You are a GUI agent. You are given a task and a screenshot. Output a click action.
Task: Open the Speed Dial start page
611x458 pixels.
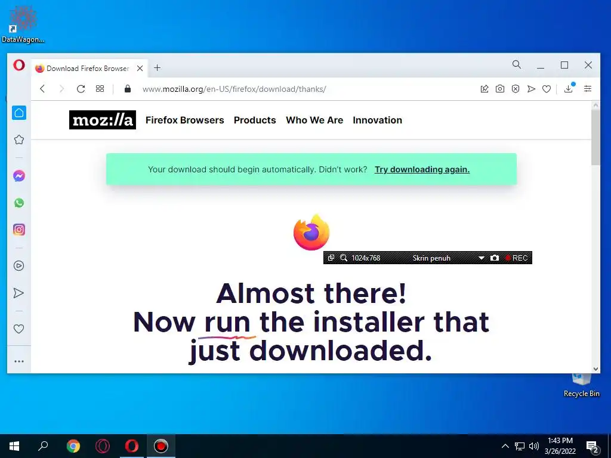click(x=100, y=89)
